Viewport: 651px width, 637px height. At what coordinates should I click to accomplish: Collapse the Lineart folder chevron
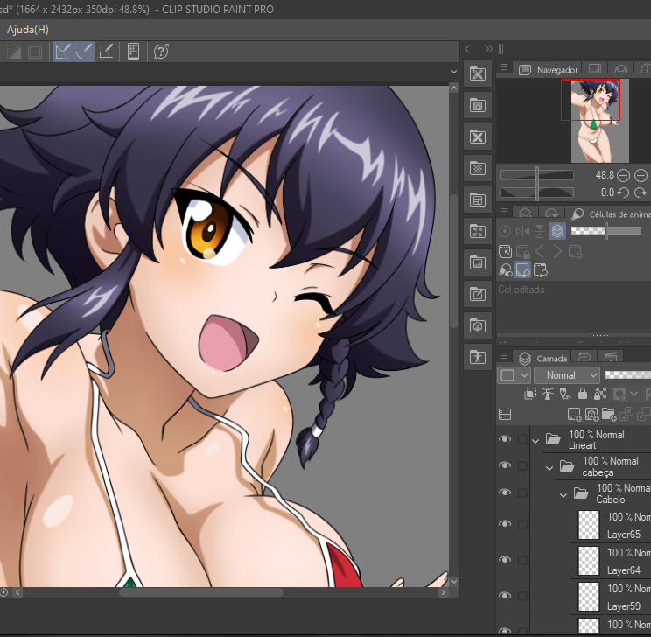click(x=535, y=441)
